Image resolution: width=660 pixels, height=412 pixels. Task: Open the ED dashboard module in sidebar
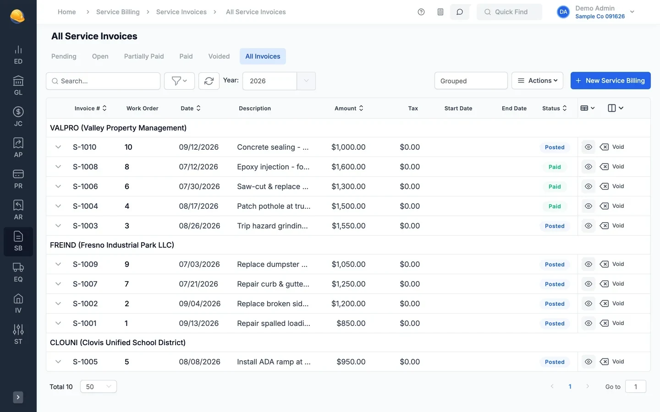point(18,55)
